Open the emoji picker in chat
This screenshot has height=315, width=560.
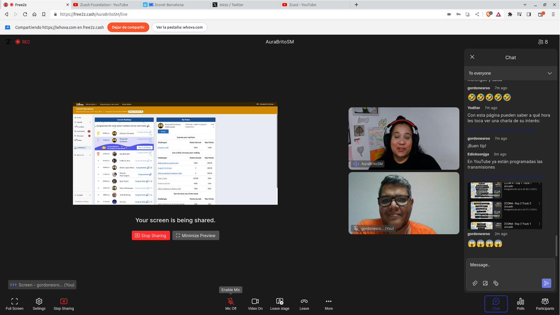coord(496,283)
